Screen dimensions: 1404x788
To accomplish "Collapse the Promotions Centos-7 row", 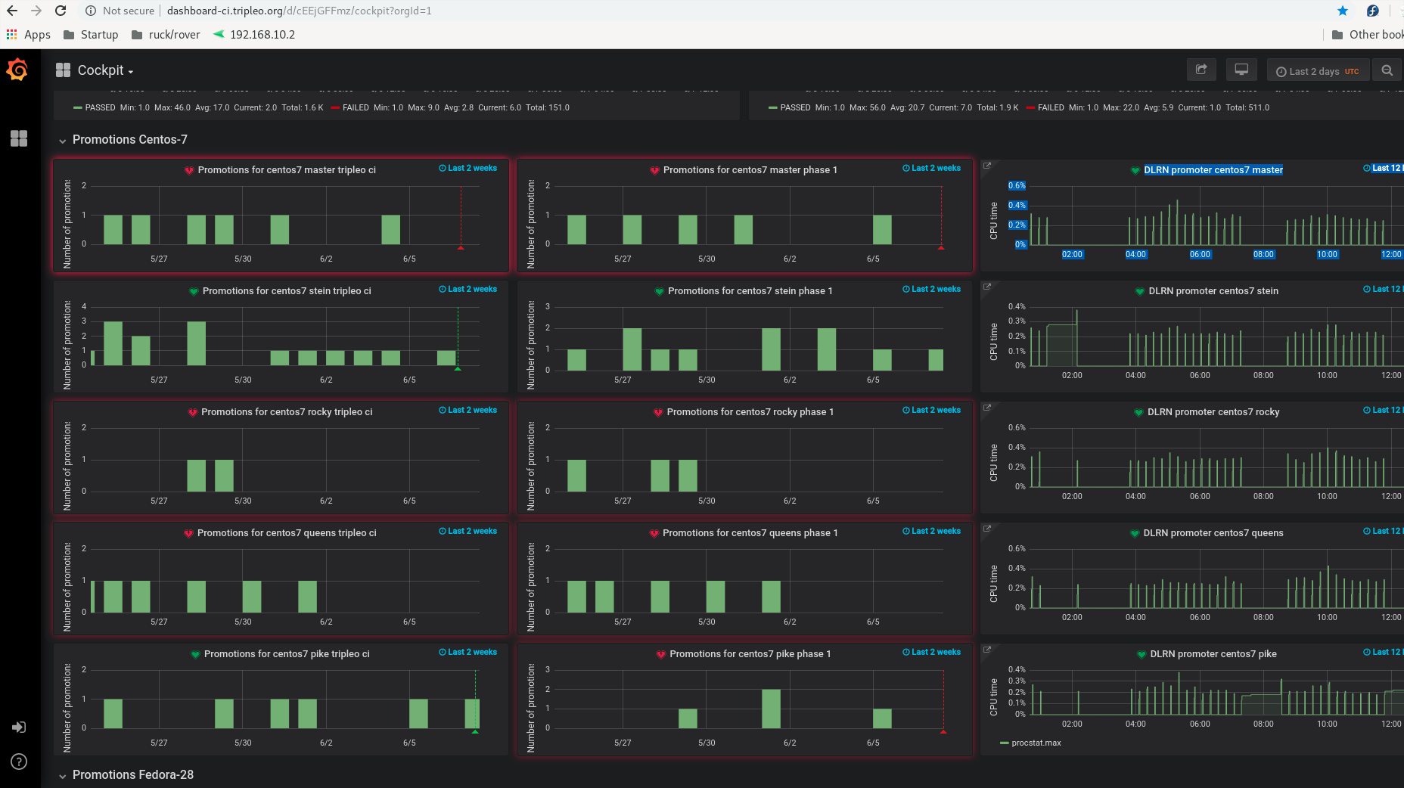I will 129,140.
